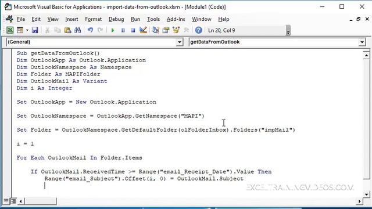This screenshot has height=209, width=372.
Task: Open the Window menu
Action: (x=202, y=19)
